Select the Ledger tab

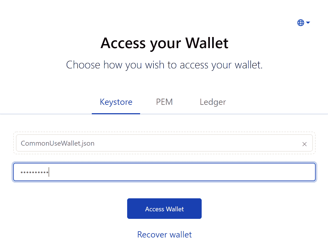(x=213, y=102)
